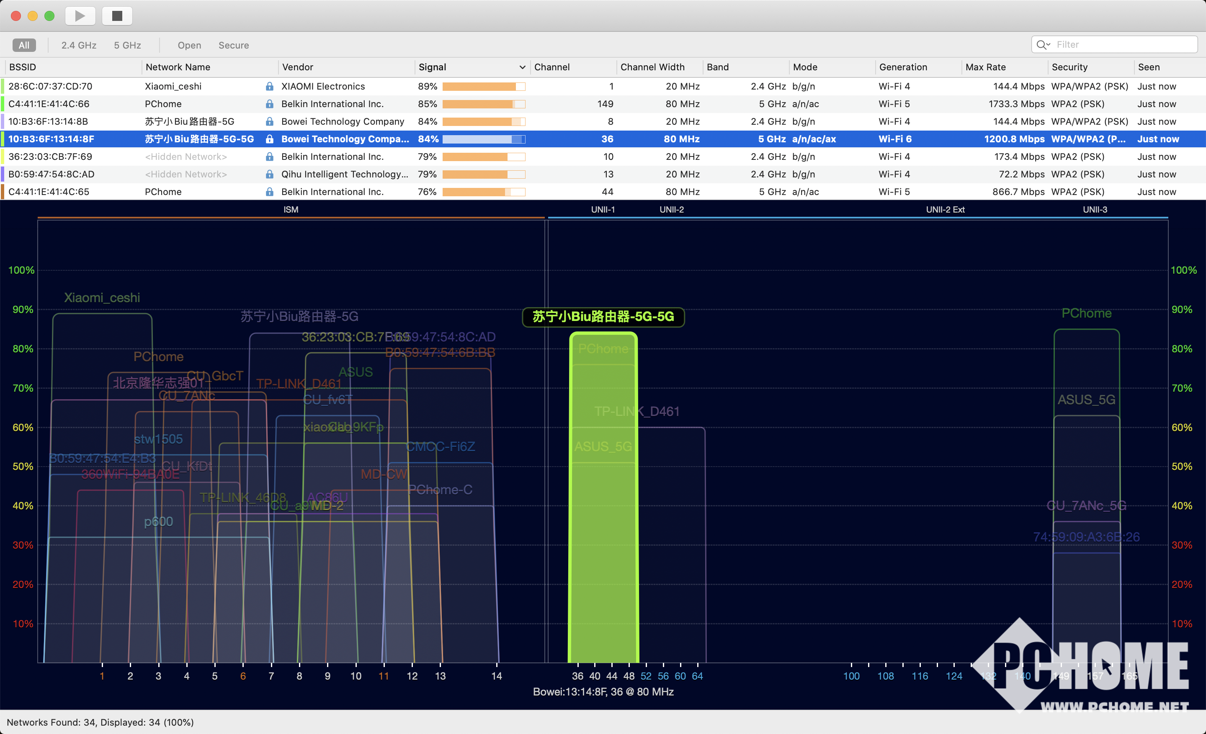Image resolution: width=1206 pixels, height=734 pixels.
Task: Click the 76% signal bar for PChome
Action: tap(484, 192)
